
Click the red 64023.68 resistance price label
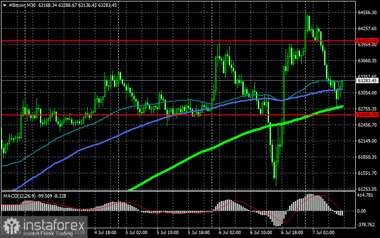pyautogui.click(x=367, y=41)
